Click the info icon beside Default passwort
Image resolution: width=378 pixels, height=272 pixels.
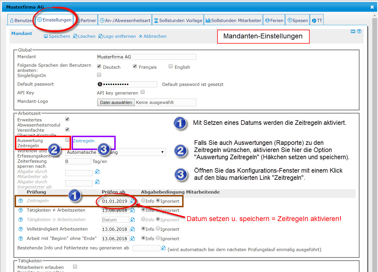coord(100,84)
